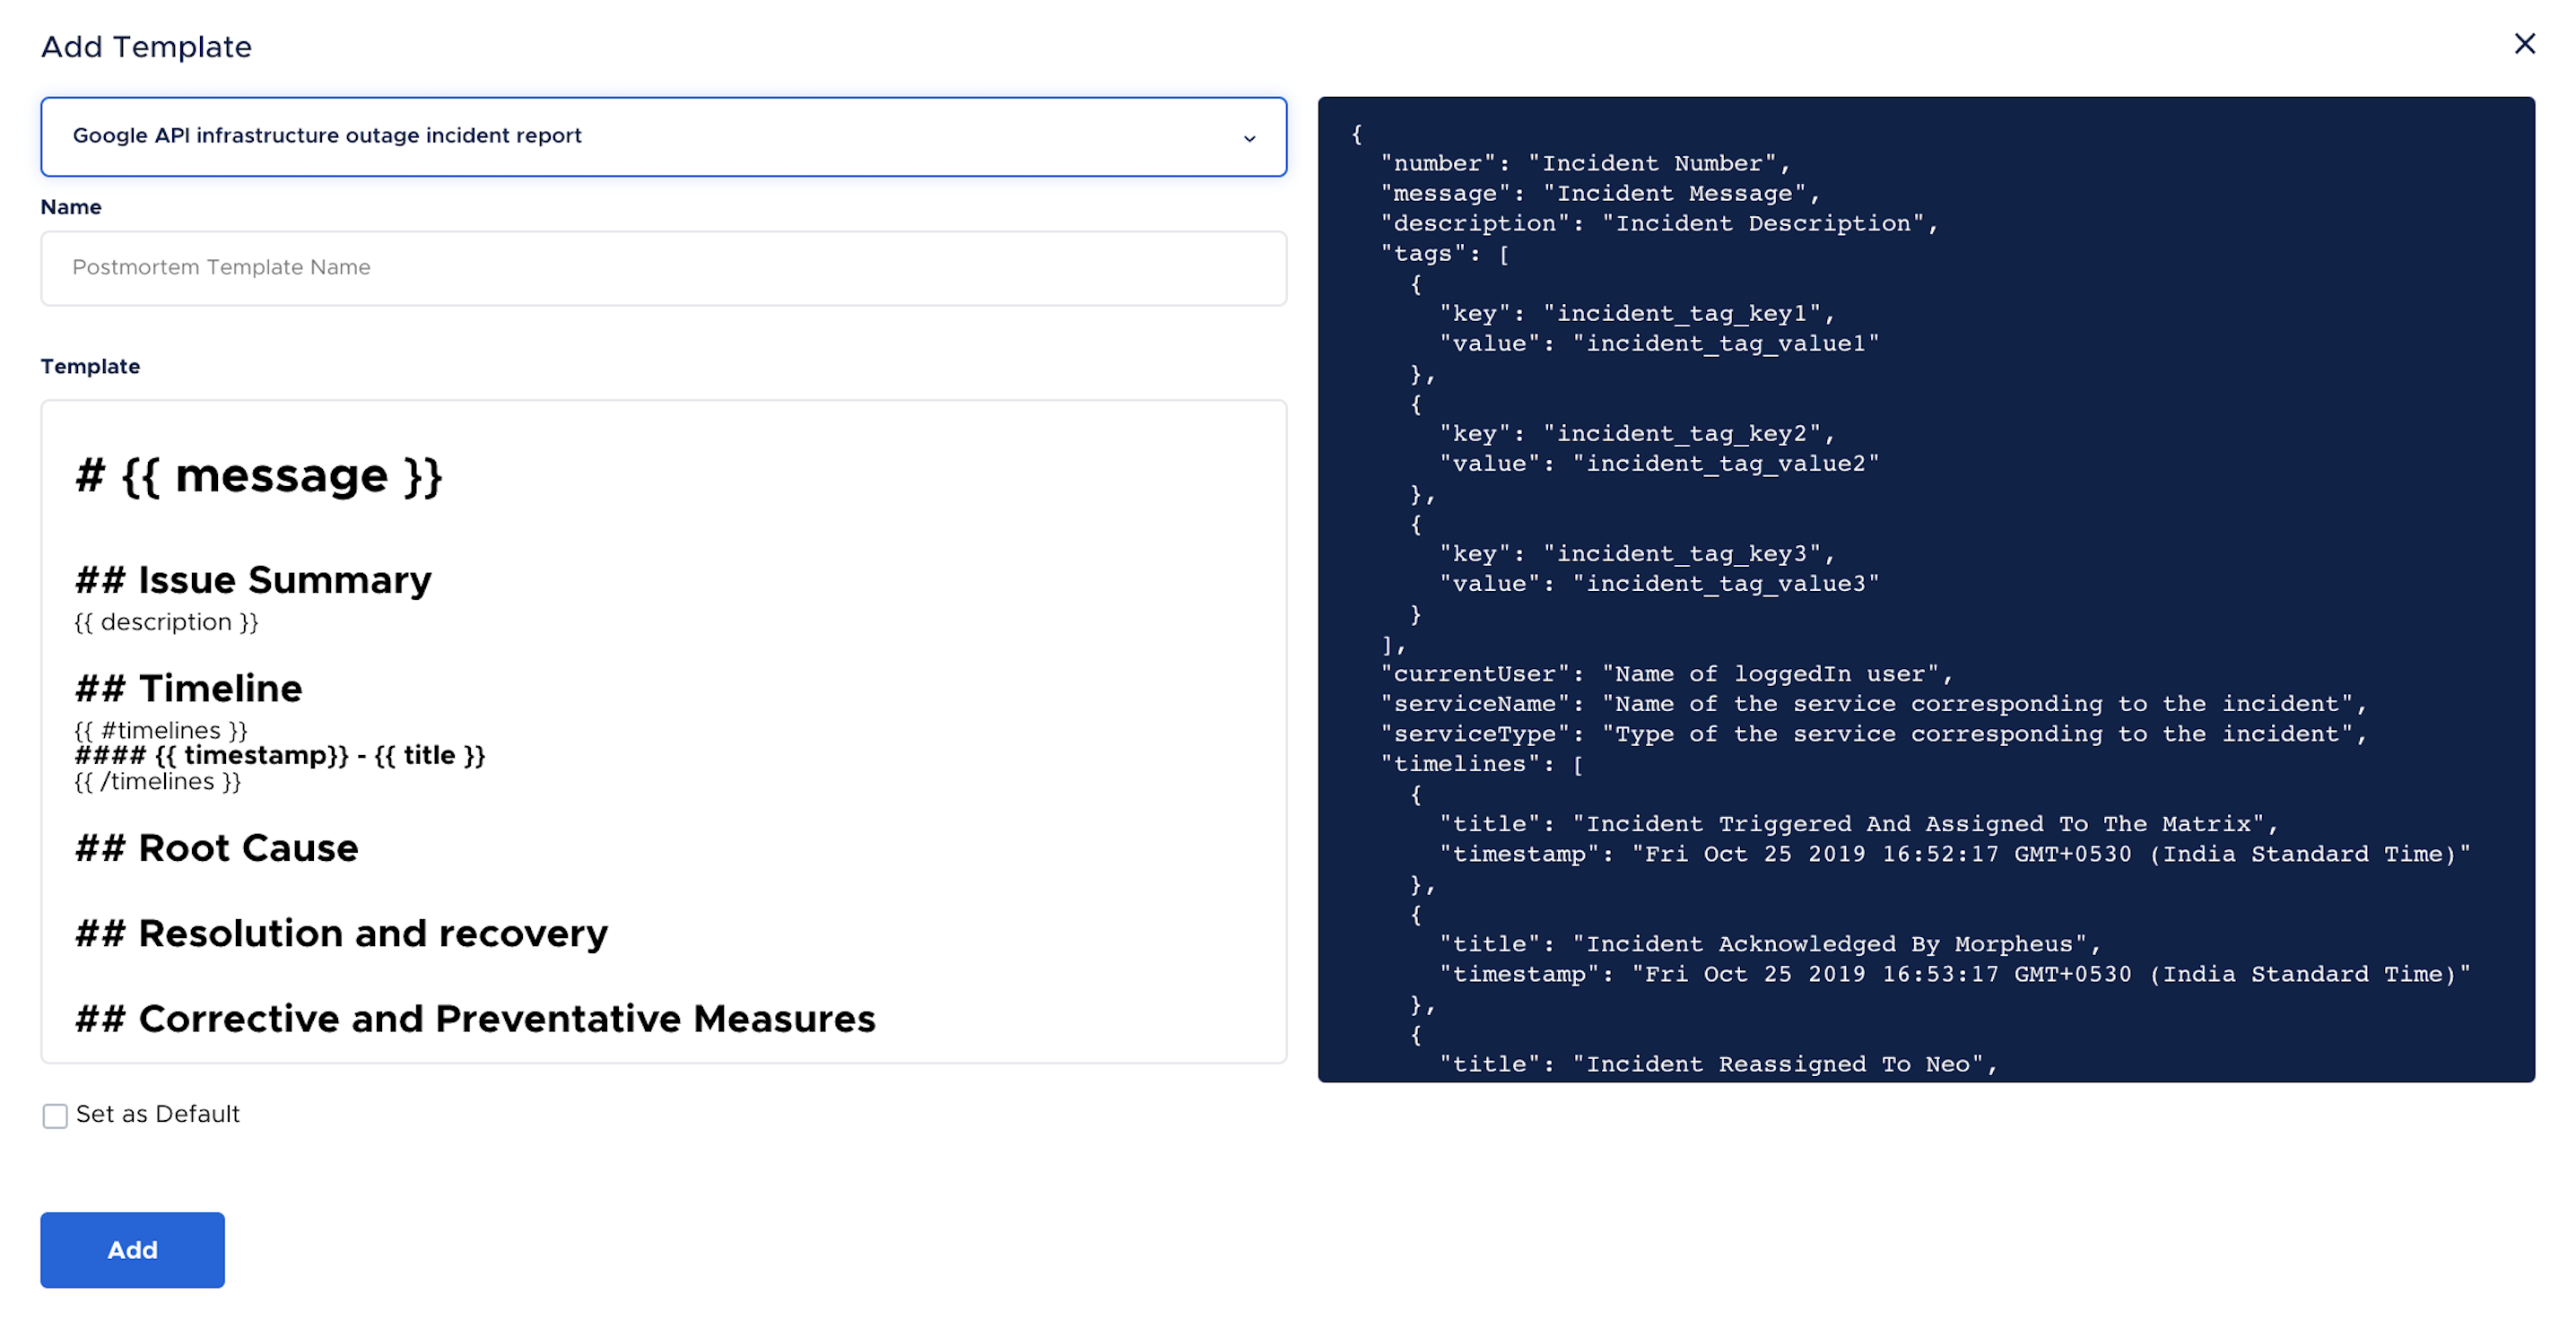
Task: Click the '## Root Cause' heading
Action: point(217,848)
